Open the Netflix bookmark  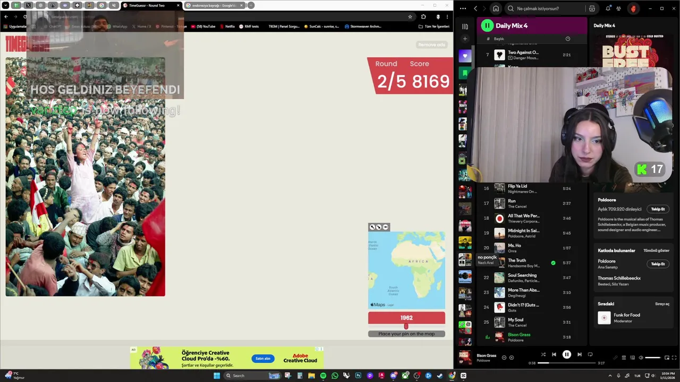[227, 26]
